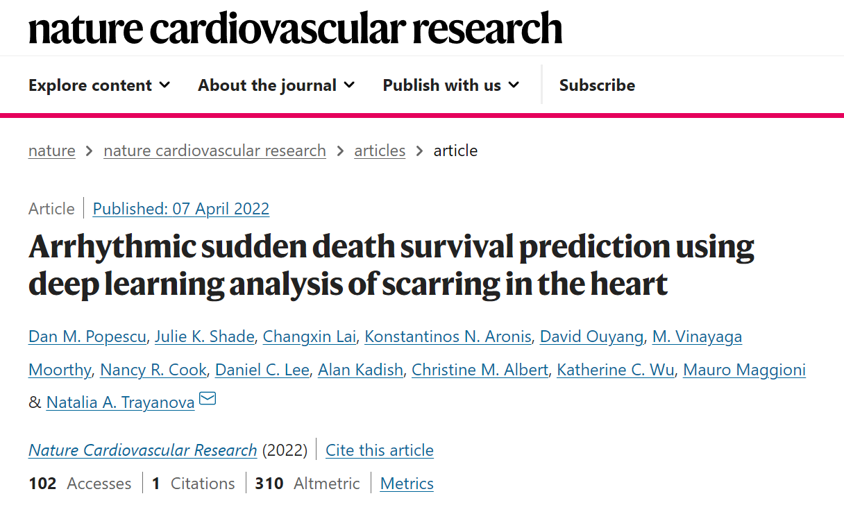Viewport: 844px width, 512px height.
Task: Click author link Katherine C. Wu
Action: [615, 370]
